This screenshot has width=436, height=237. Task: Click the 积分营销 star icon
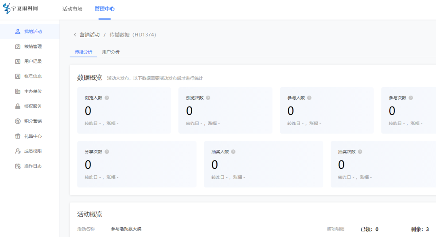(18, 121)
